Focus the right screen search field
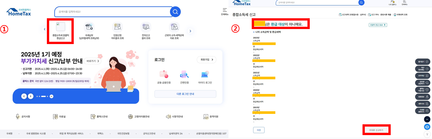Image resolution: width=432 pixels, height=139 pixels. (317, 2)
